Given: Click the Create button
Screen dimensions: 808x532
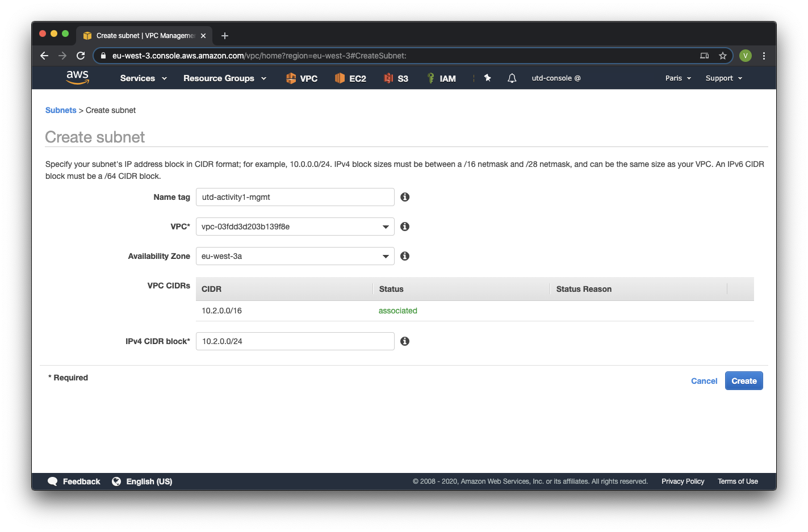Looking at the screenshot, I should click(x=744, y=381).
